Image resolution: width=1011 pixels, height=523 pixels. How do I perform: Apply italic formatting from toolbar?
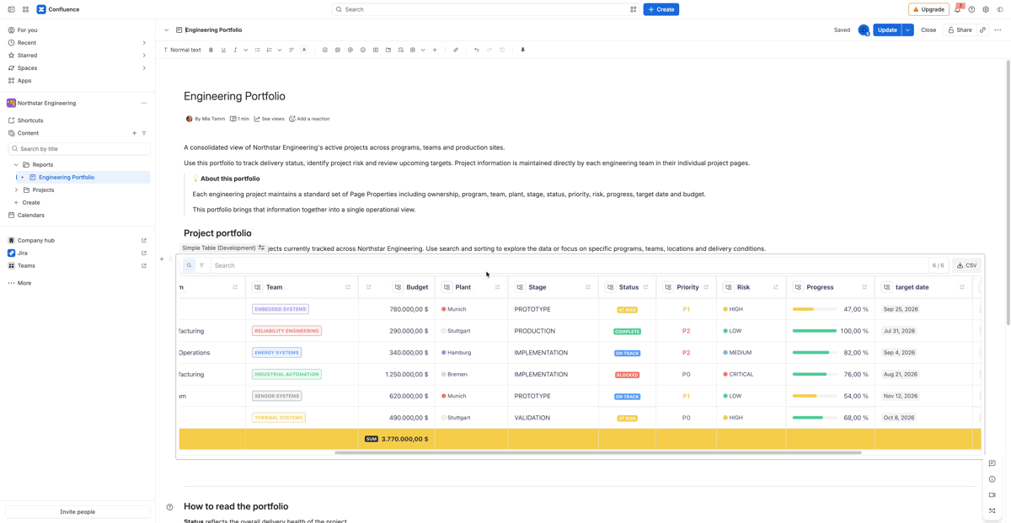pos(235,50)
